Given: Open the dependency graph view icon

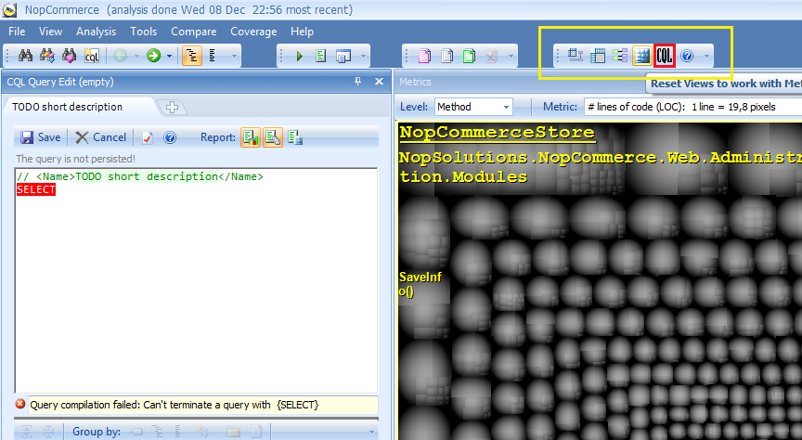Looking at the screenshot, I should (x=576, y=56).
